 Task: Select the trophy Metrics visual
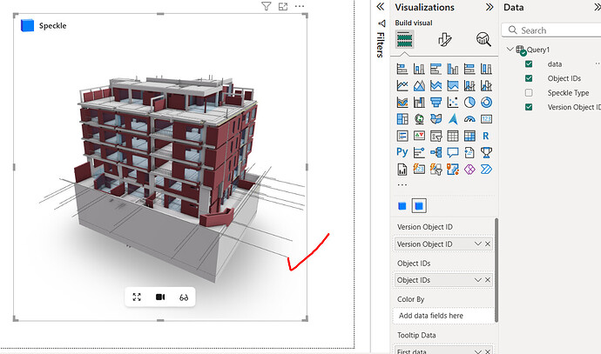pyautogui.click(x=486, y=152)
